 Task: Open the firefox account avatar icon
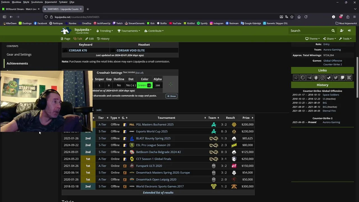pos(333,17)
